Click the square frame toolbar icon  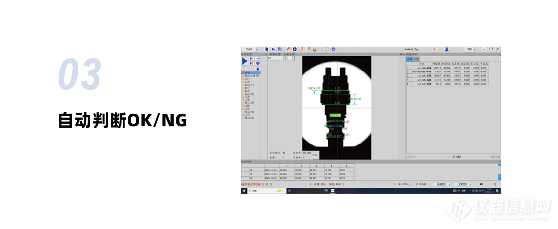(x=326, y=49)
